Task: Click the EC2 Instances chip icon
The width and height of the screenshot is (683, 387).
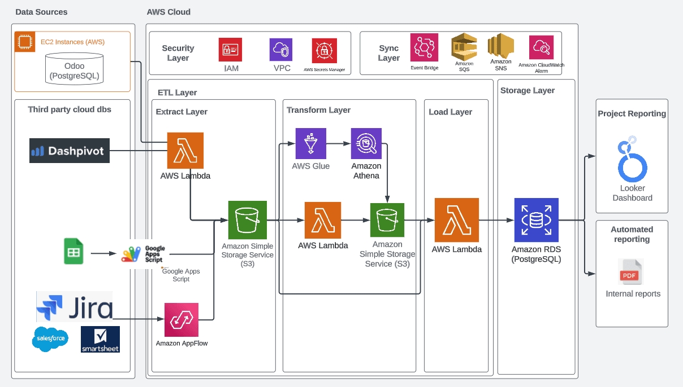Action: click(x=24, y=41)
